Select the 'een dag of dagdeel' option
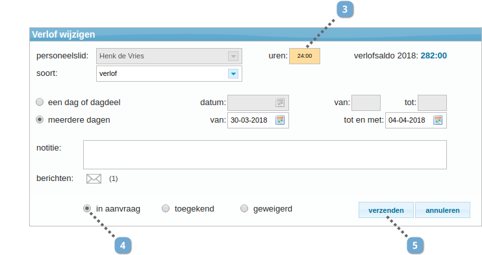Screen dimensions: 482x255 (40, 102)
